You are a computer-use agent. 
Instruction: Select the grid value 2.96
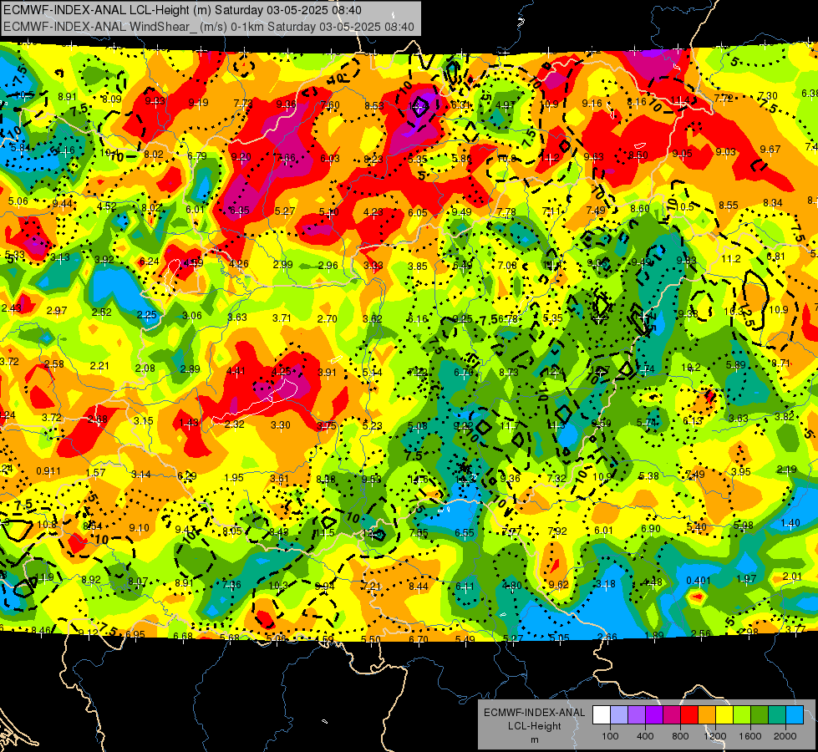[x=328, y=265]
